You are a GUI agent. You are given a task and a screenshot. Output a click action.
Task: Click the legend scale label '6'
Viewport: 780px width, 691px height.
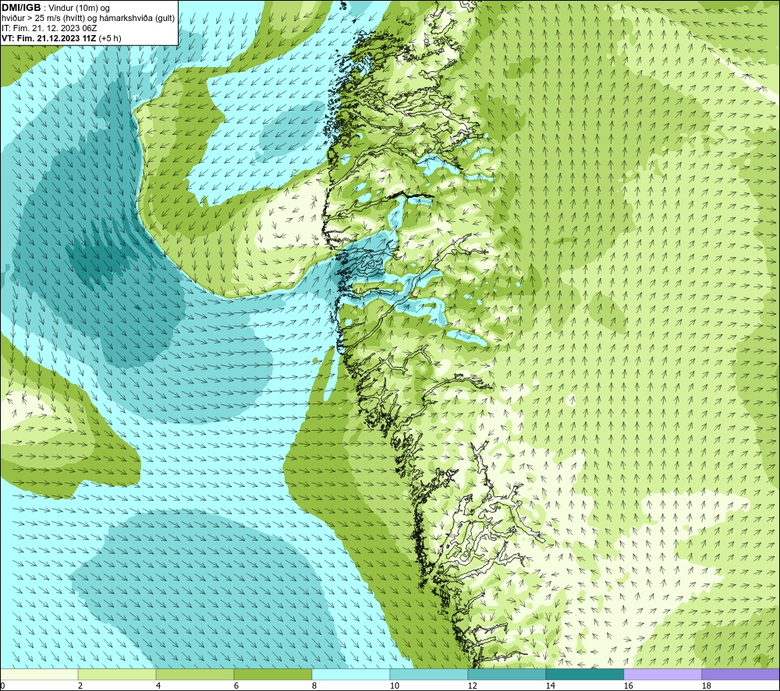(x=236, y=686)
